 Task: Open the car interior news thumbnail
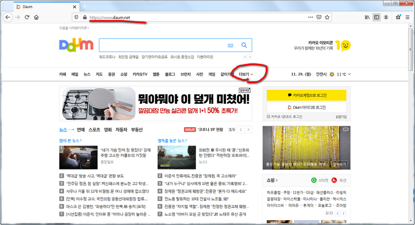point(79,158)
